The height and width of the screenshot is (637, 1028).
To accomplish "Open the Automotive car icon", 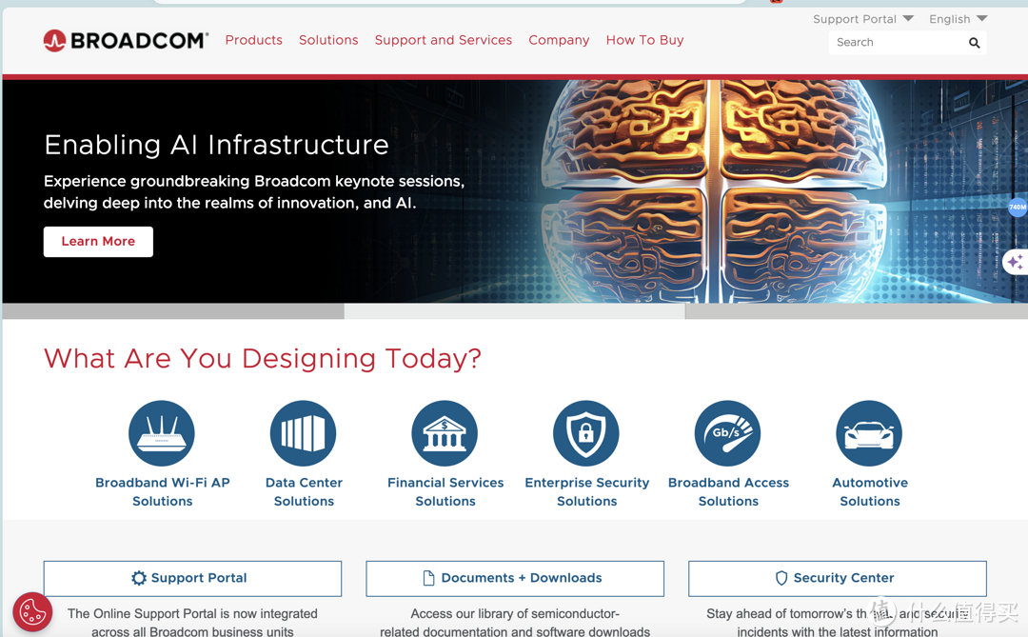I will [x=869, y=433].
